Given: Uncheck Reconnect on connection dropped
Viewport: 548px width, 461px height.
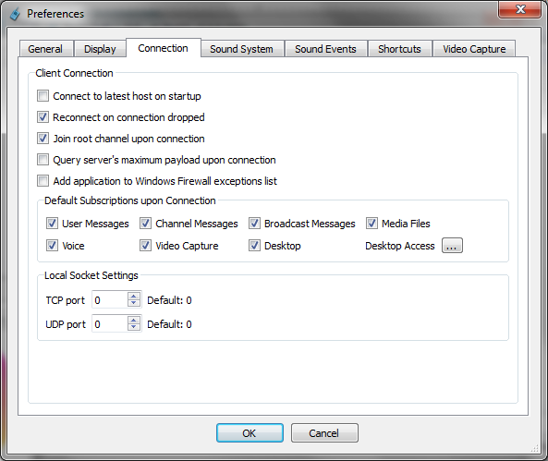Looking at the screenshot, I should [43, 117].
